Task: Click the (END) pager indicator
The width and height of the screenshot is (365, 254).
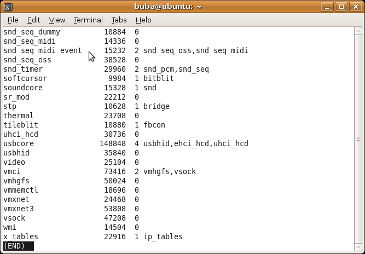Action: tap(19, 246)
